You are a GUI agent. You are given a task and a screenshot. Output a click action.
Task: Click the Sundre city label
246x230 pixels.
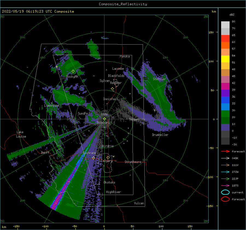tap(83, 113)
